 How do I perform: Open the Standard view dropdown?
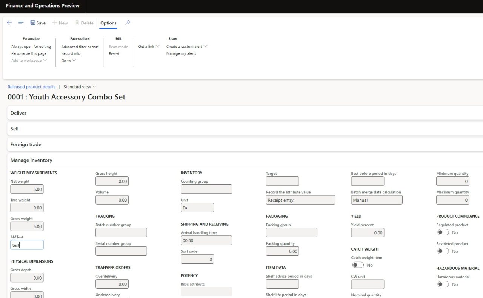tap(79, 86)
